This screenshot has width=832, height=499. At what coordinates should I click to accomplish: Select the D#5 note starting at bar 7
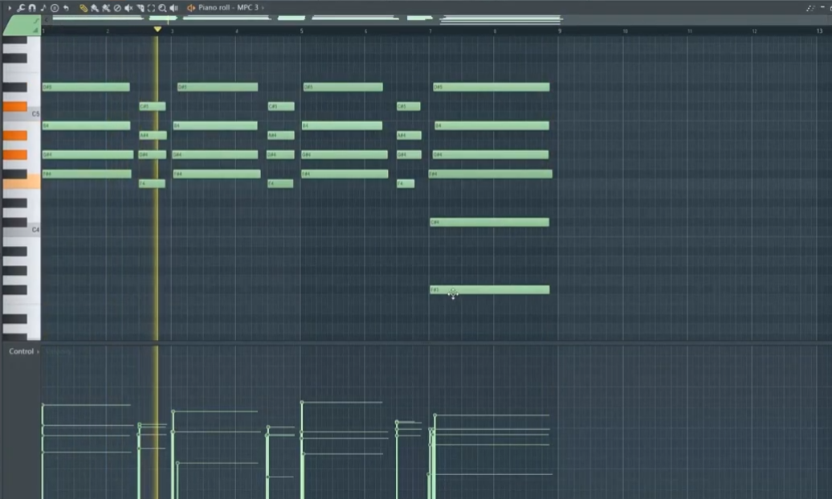[x=491, y=87]
